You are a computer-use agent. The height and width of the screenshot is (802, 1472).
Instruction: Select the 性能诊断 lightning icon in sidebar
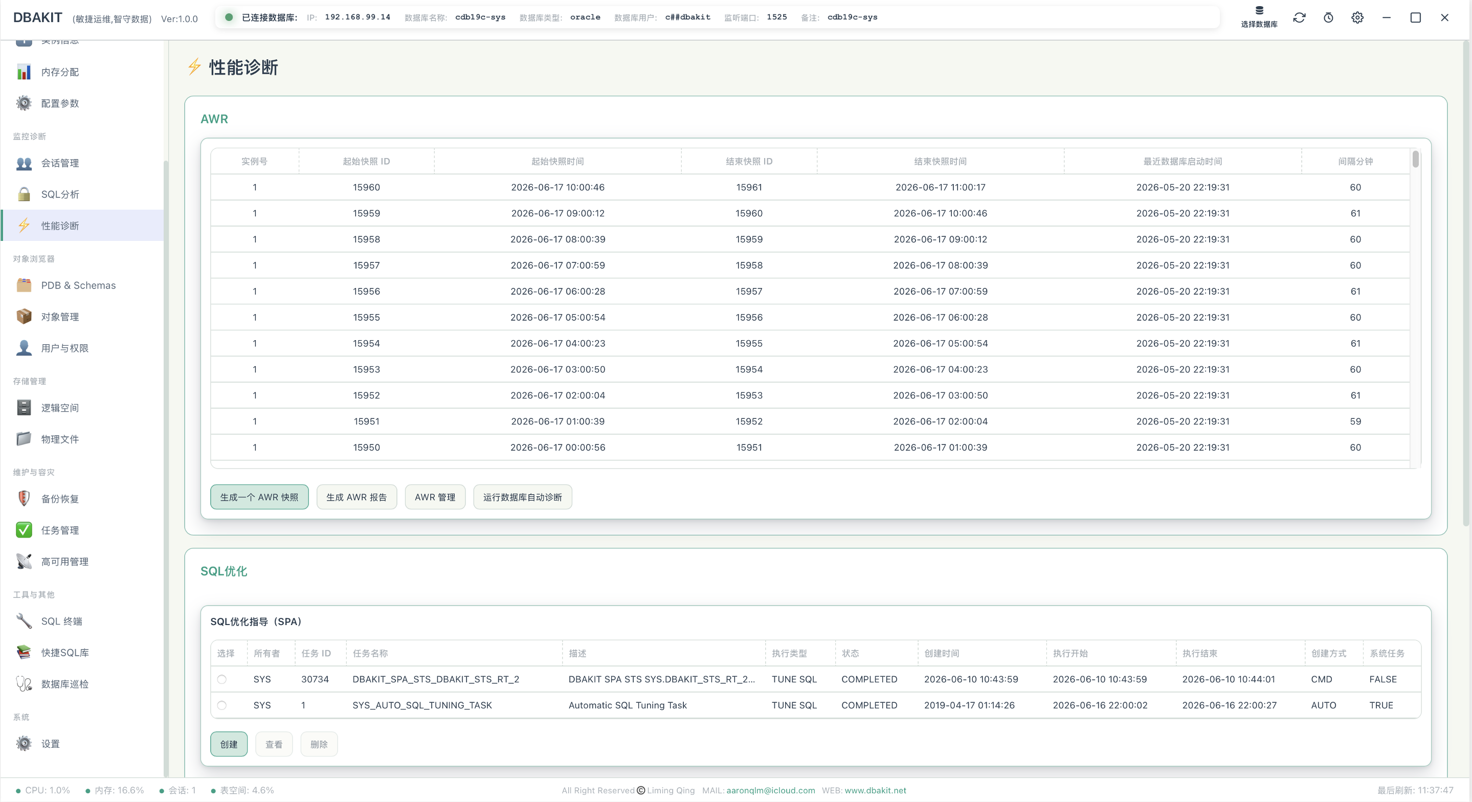click(x=24, y=226)
